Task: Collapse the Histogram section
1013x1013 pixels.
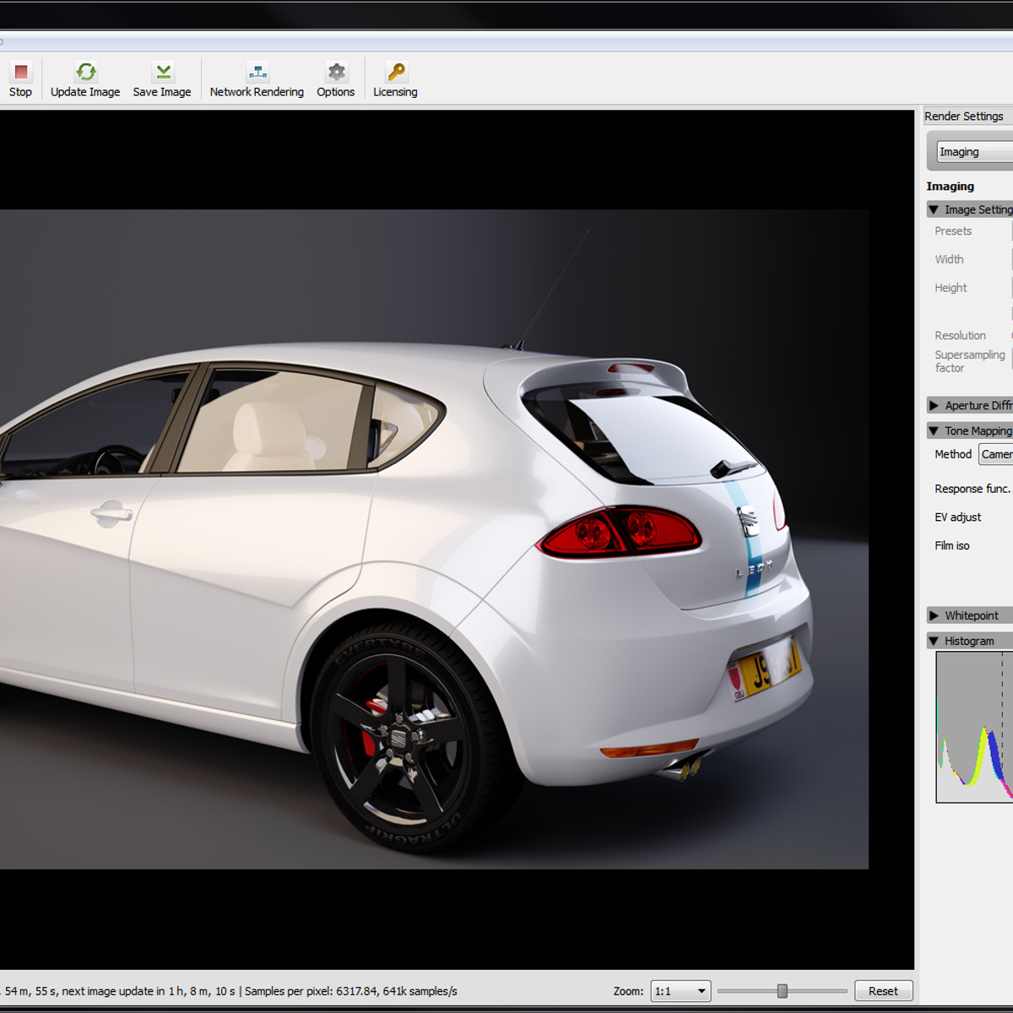Action: pos(934,641)
